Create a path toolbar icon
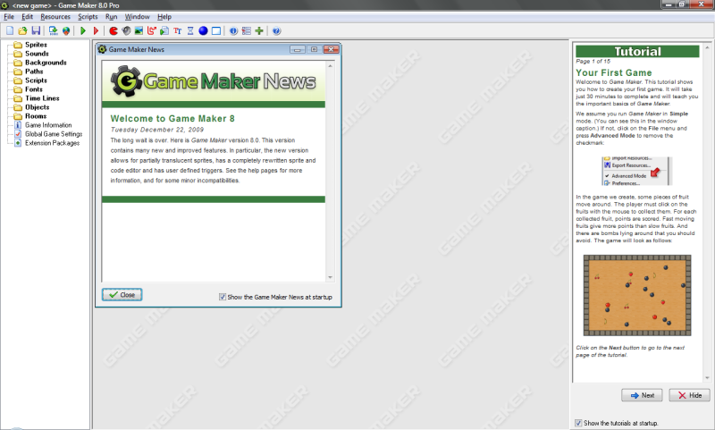The image size is (715, 430). tap(152, 31)
